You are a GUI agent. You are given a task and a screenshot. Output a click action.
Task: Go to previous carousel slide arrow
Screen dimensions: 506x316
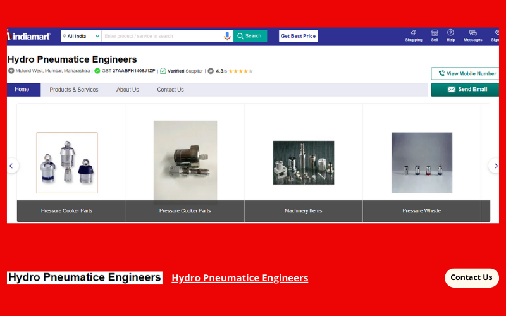coord(12,166)
